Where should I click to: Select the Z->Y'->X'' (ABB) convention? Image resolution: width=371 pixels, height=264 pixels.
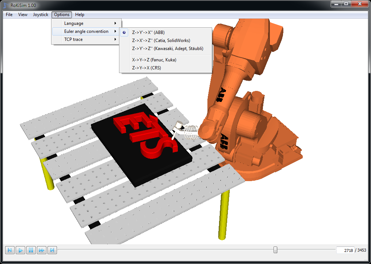click(x=165, y=32)
